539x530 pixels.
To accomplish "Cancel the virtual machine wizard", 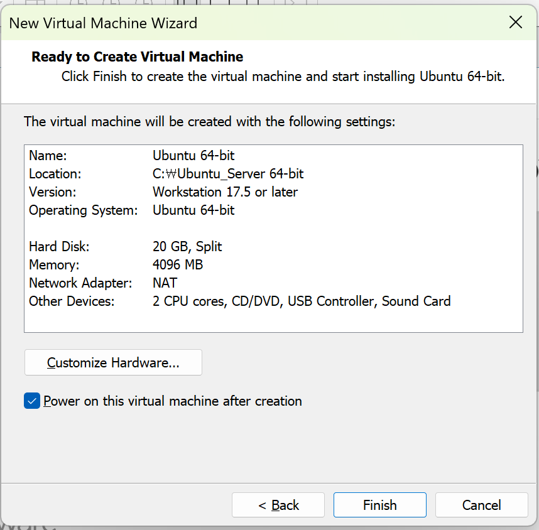I will point(482,505).
